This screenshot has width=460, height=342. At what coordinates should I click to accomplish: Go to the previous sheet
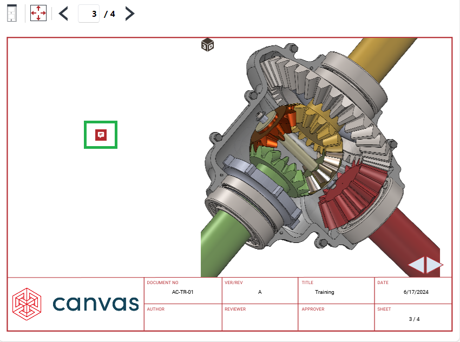coord(63,14)
